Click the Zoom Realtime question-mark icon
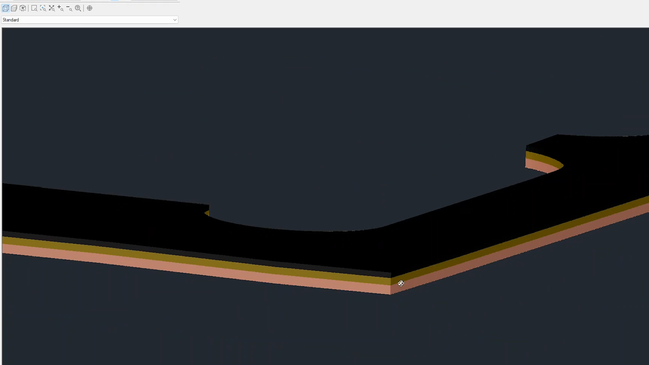 tap(78, 8)
